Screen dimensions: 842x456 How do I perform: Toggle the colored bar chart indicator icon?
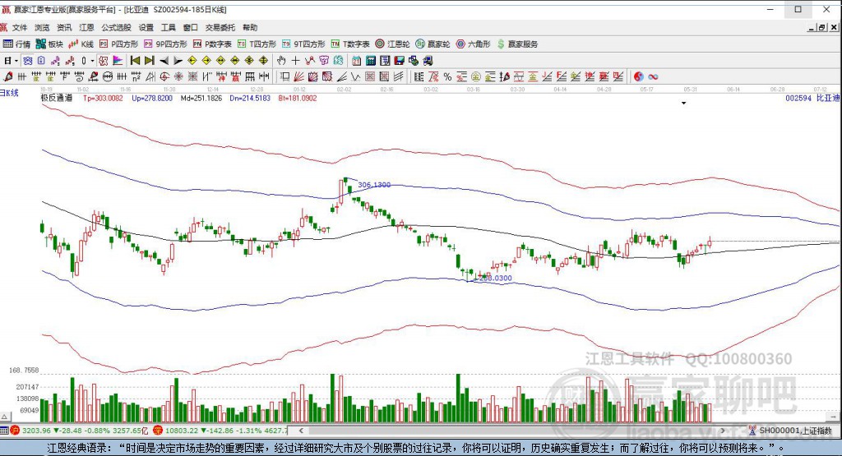click(x=118, y=61)
